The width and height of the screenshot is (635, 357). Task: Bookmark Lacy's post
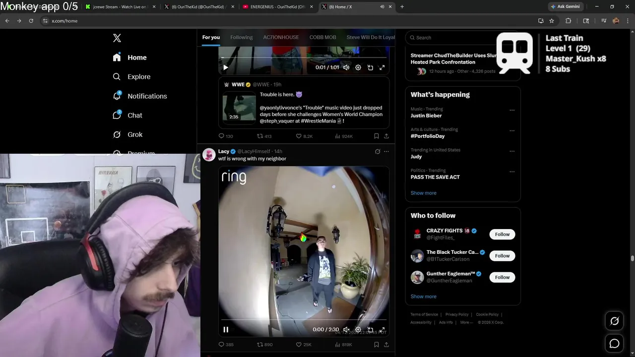tap(377, 345)
